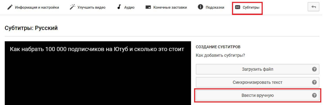Click the Как добавить субтитры? text
Viewport: 323px width, 105px height.
pos(221,56)
